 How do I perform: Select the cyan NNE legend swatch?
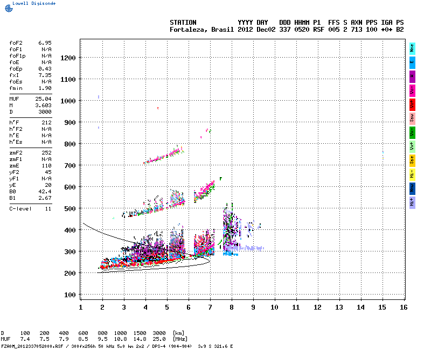tap(412, 49)
